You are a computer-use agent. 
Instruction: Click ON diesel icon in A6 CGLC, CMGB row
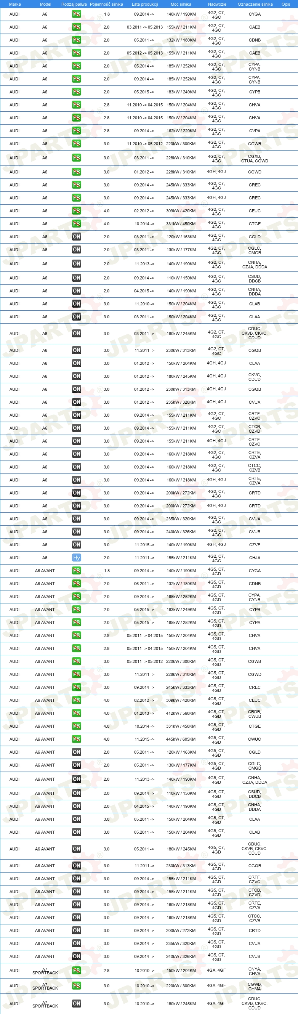tap(76, 250)
